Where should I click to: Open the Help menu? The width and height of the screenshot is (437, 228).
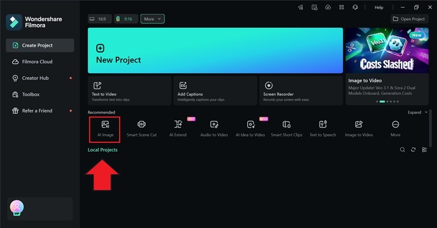coord(379,8)
